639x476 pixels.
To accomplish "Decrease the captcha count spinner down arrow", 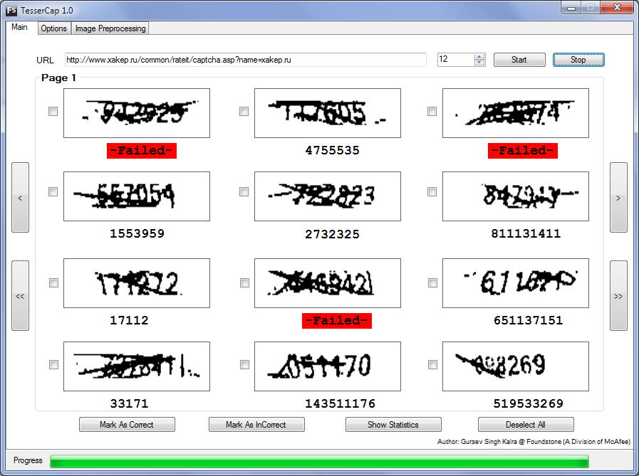I will (479, 63).
